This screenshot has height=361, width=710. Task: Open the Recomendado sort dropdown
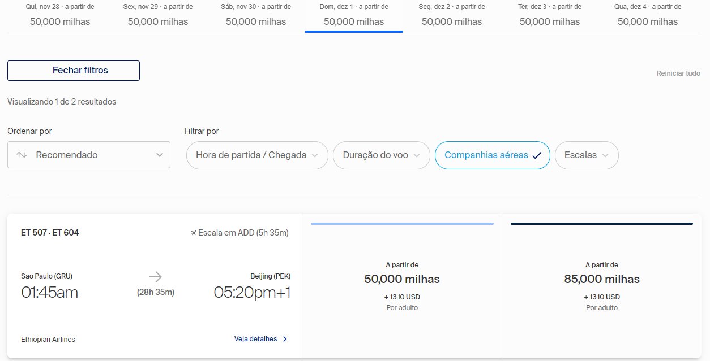[x=89, y=155]
